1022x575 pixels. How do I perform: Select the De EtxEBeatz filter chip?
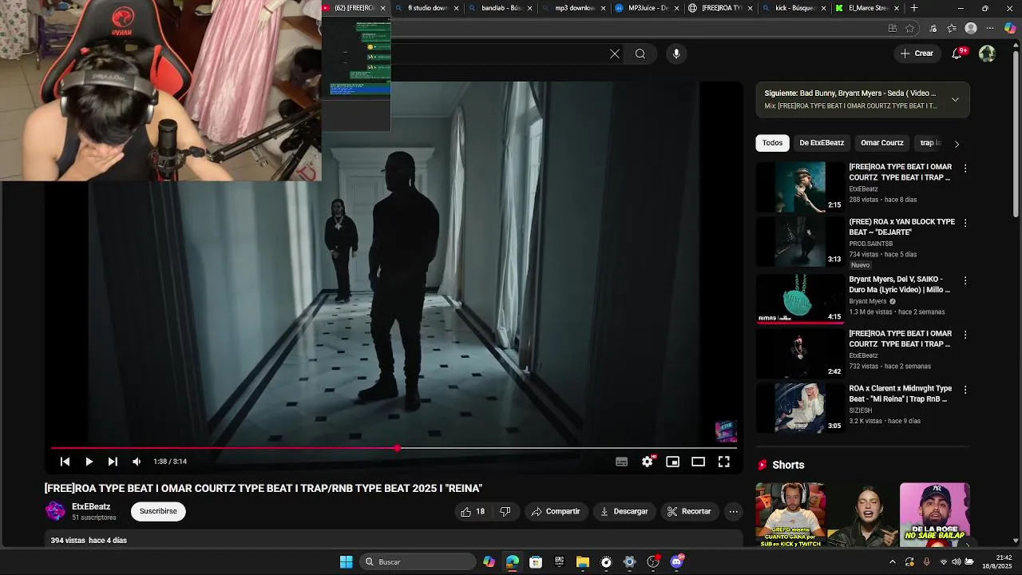tap(822, 143)
